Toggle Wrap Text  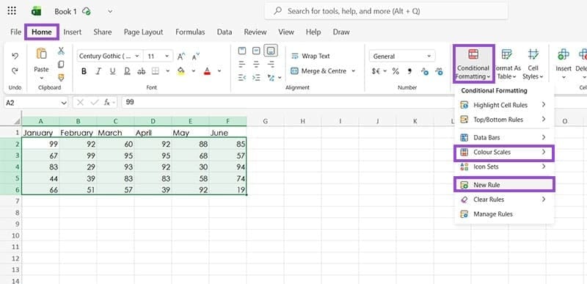[310, 56]
